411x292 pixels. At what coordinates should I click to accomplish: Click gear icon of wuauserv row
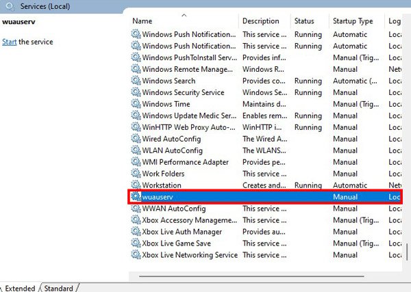[136, 196]
